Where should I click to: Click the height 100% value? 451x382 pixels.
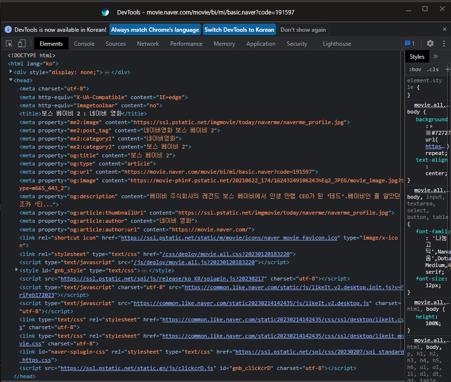click(x=433, y=323)
